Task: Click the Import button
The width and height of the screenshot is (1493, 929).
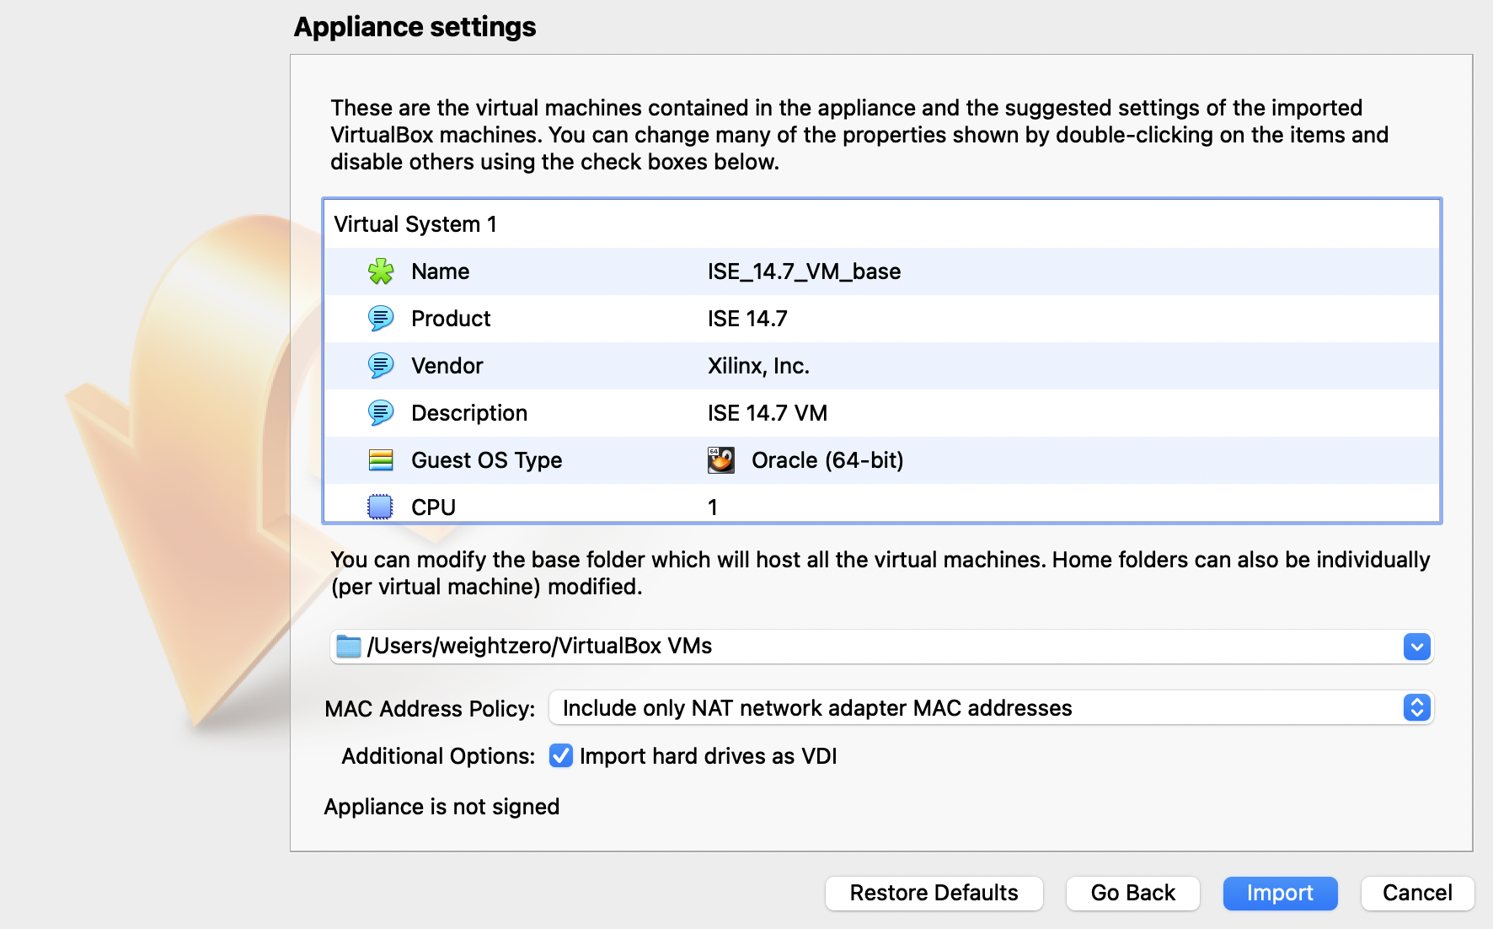Action: click(x=1280, y=893)
